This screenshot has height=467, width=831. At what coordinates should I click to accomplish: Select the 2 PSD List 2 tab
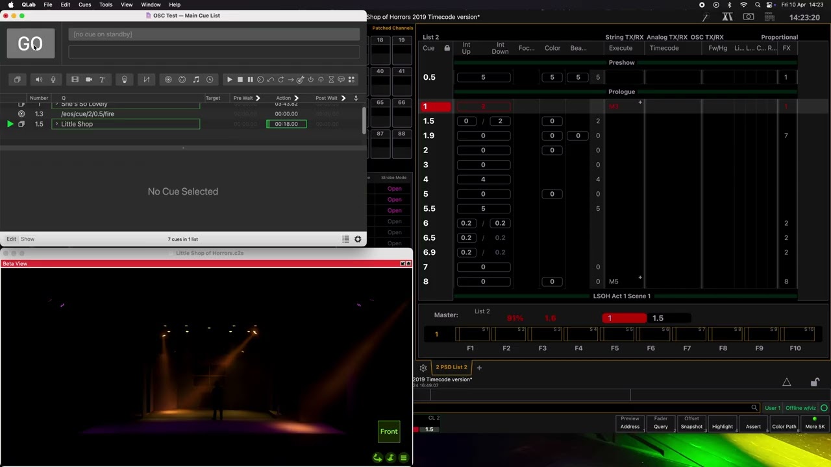pos(451,367)
